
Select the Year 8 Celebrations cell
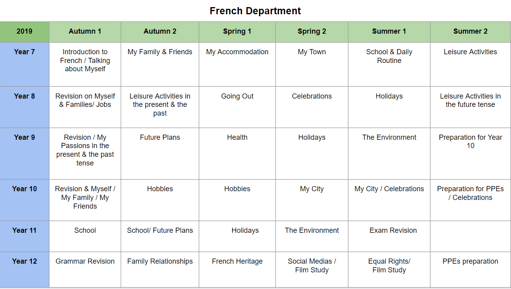coord(312,107)
